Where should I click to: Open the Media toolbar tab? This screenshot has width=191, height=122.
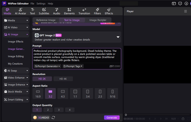(7, 11)
